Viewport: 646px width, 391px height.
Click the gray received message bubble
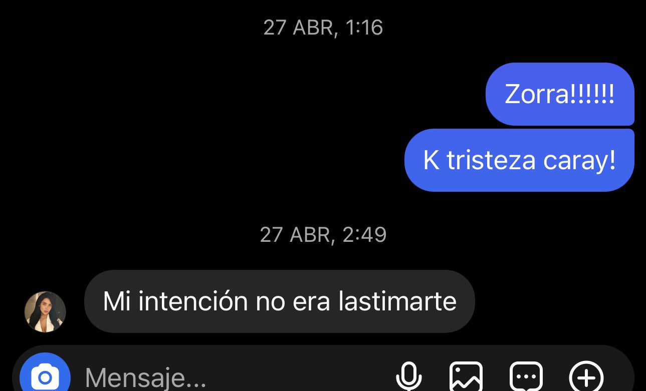[279, 301]
